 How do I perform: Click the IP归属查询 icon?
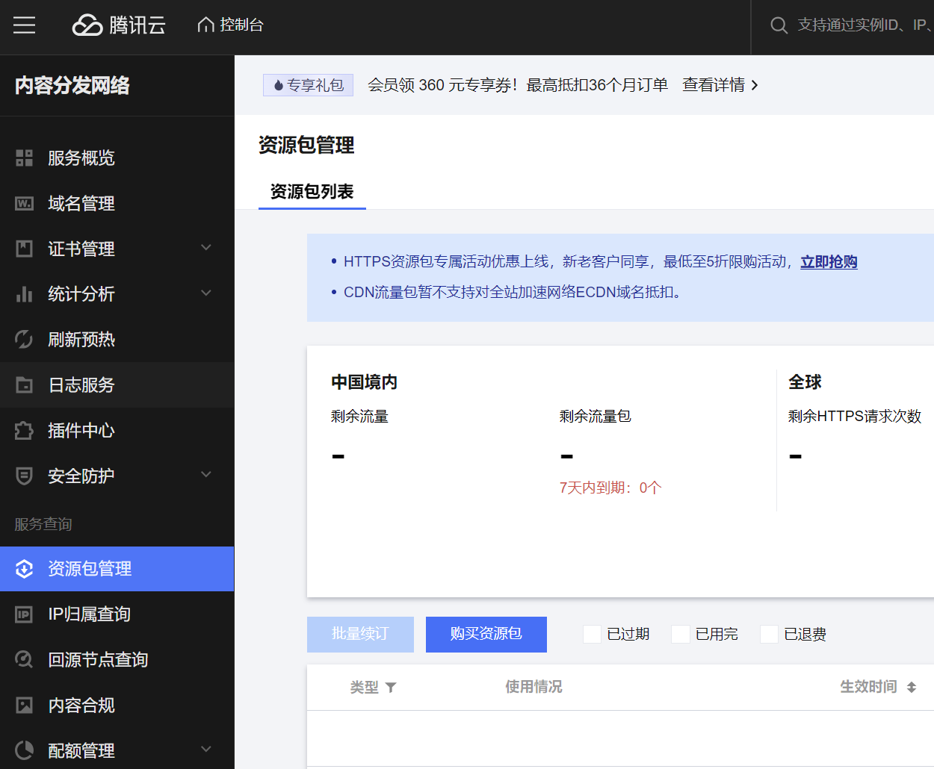(25, 614)
